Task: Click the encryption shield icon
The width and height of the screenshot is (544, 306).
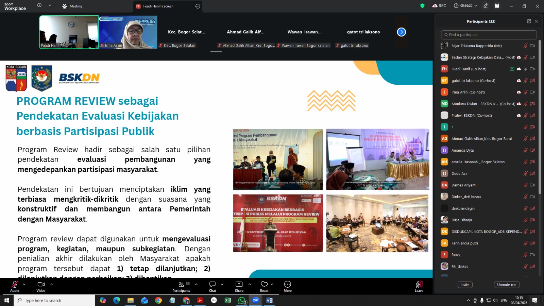Action: click(422, 6)
